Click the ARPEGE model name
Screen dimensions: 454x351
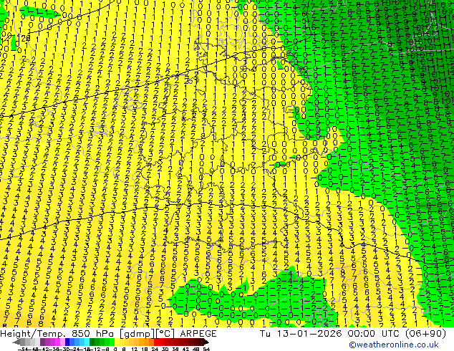(198, 334)
